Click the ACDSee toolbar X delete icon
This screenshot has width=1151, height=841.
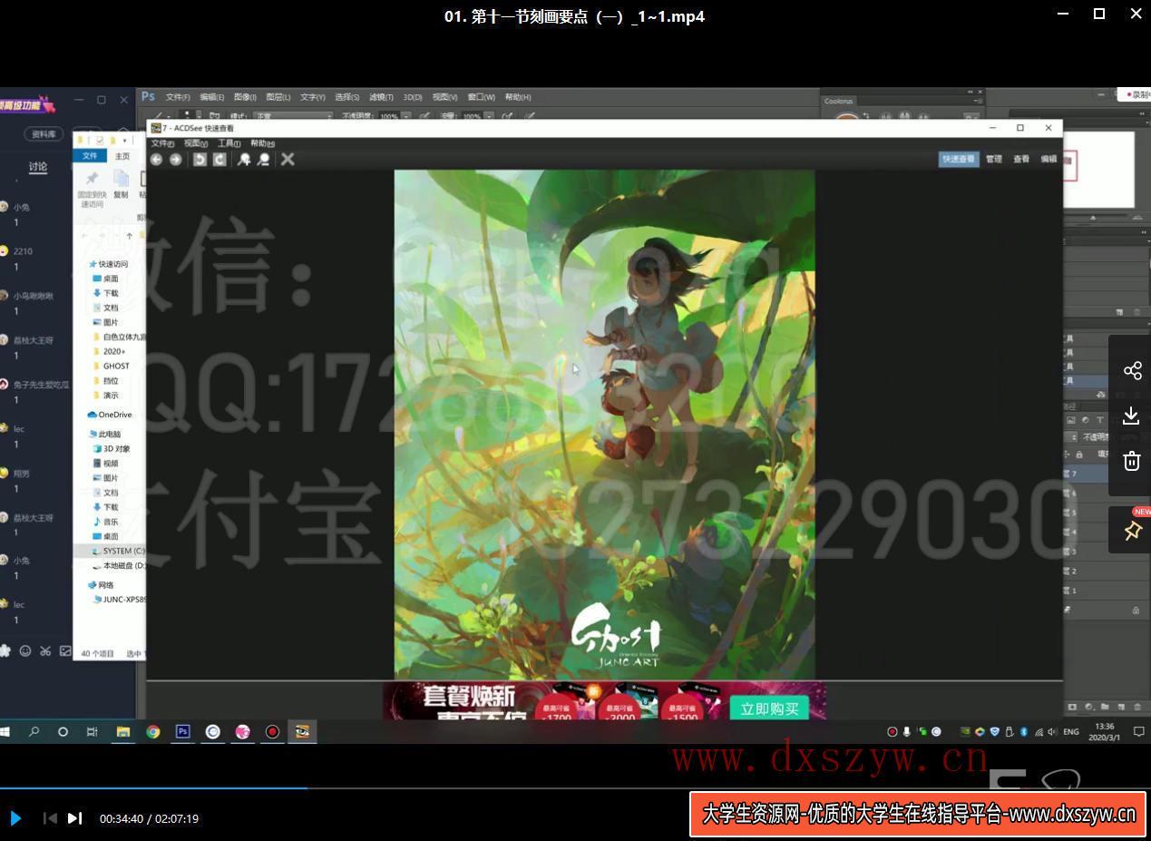[x=288, y=160]
